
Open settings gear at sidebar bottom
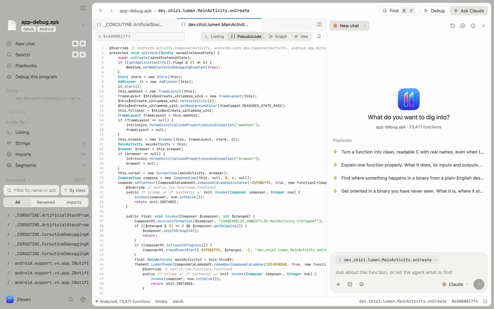click(83, 300)
